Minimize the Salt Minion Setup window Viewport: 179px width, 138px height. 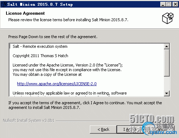[x=163, y=4]
